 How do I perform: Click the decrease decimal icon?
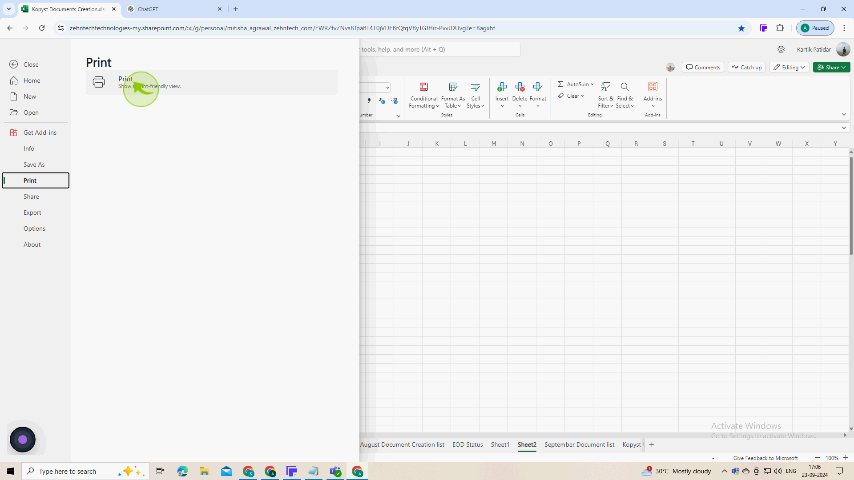pos(395,101)
